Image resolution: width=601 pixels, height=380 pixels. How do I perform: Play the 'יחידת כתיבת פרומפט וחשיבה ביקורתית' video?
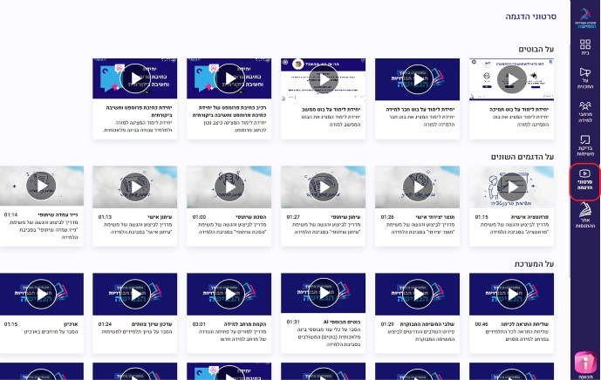click(135, 78)
